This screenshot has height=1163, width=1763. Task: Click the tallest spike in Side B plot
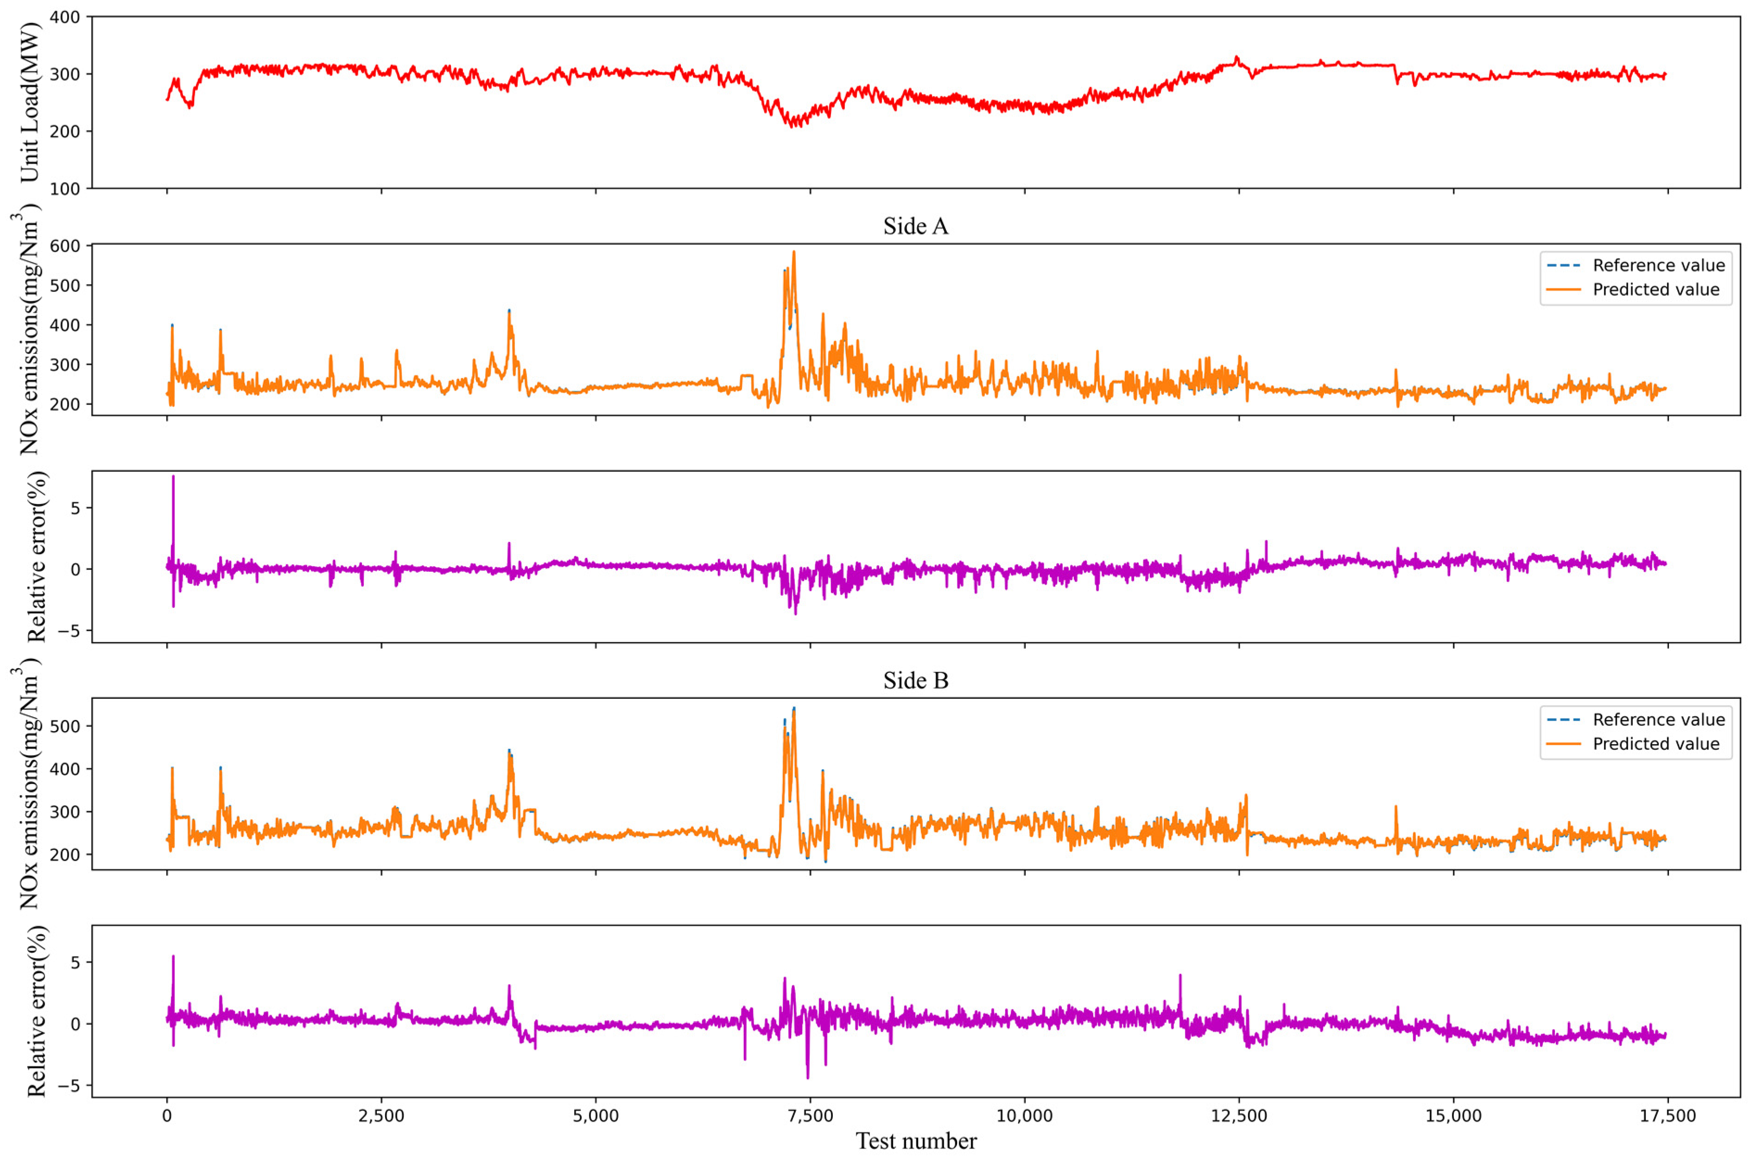[793, 710]
